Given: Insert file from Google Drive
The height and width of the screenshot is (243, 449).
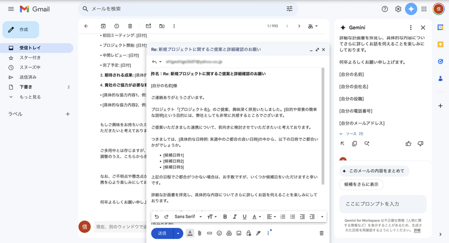Looking at the screenshot, I should click(229, 233).
